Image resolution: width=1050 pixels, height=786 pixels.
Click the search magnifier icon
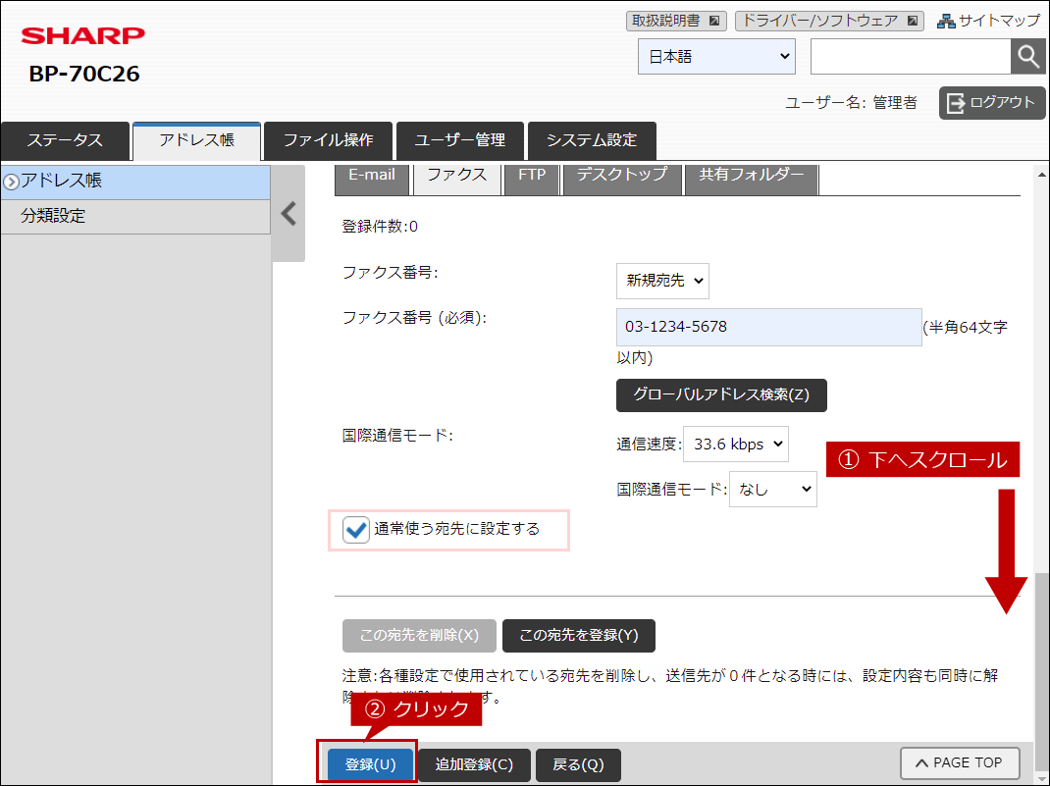tap(1027, 56)
